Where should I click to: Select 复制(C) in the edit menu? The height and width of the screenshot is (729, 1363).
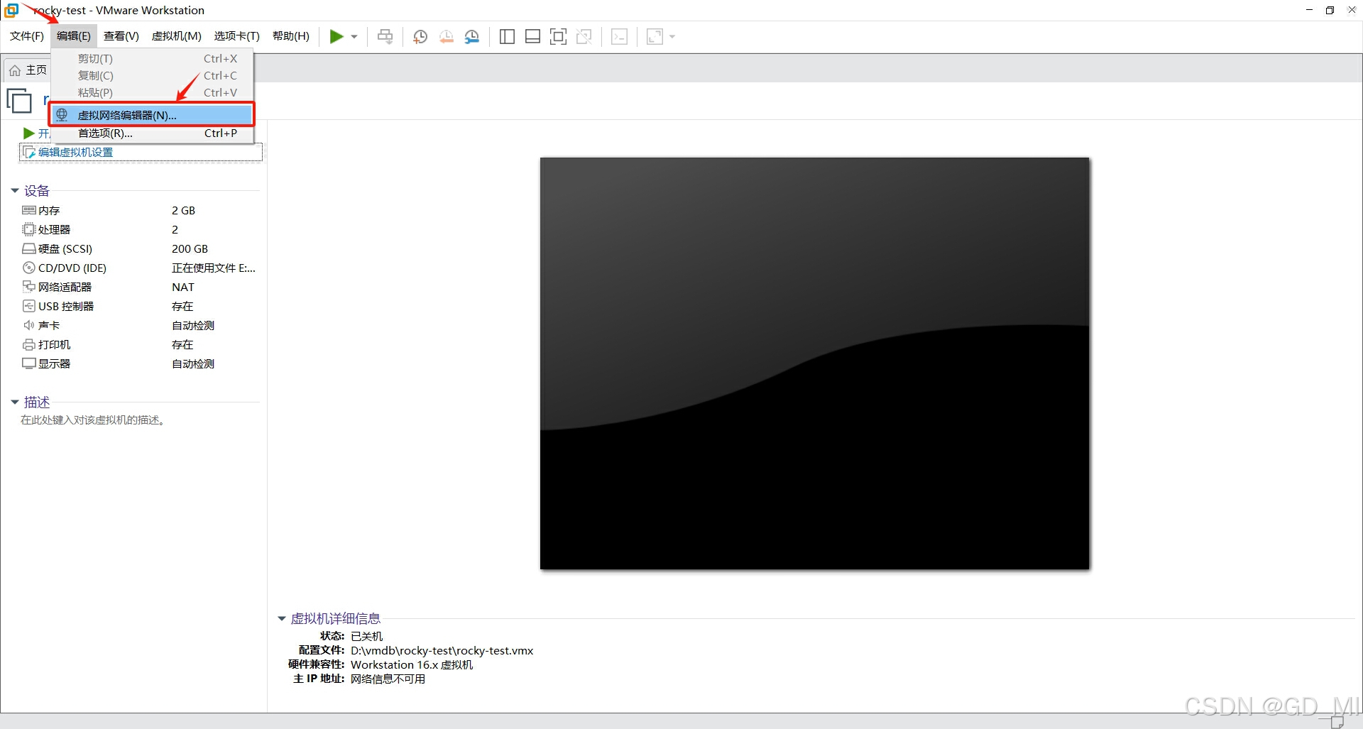[152, 76]
